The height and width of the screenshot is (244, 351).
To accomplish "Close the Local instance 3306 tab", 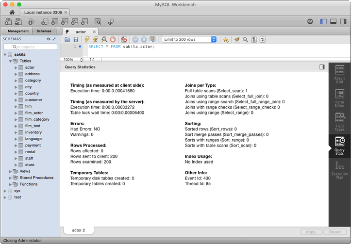I will click(66, 12).
